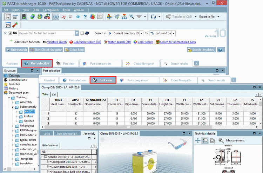Viewport: 263px width, 173px height.
Task: Open the Configurator menu
Action: click(51, 10)
